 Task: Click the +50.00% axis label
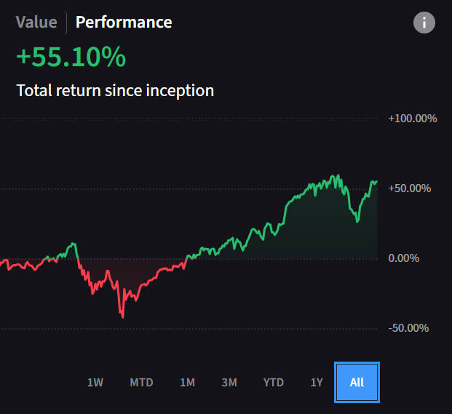411,188
